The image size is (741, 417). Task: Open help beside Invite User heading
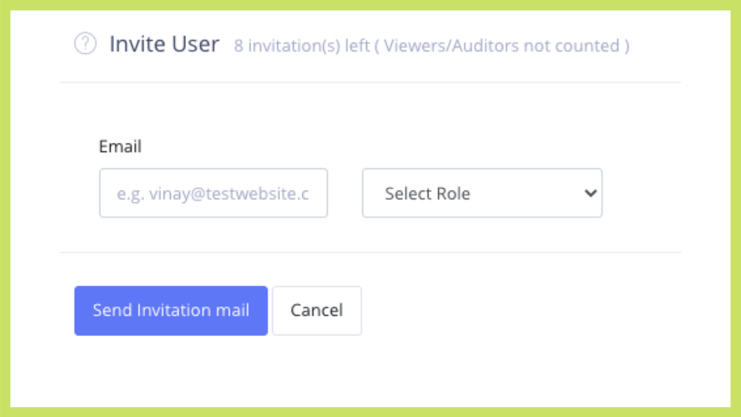pyautogui.click(x=85, y=44)
